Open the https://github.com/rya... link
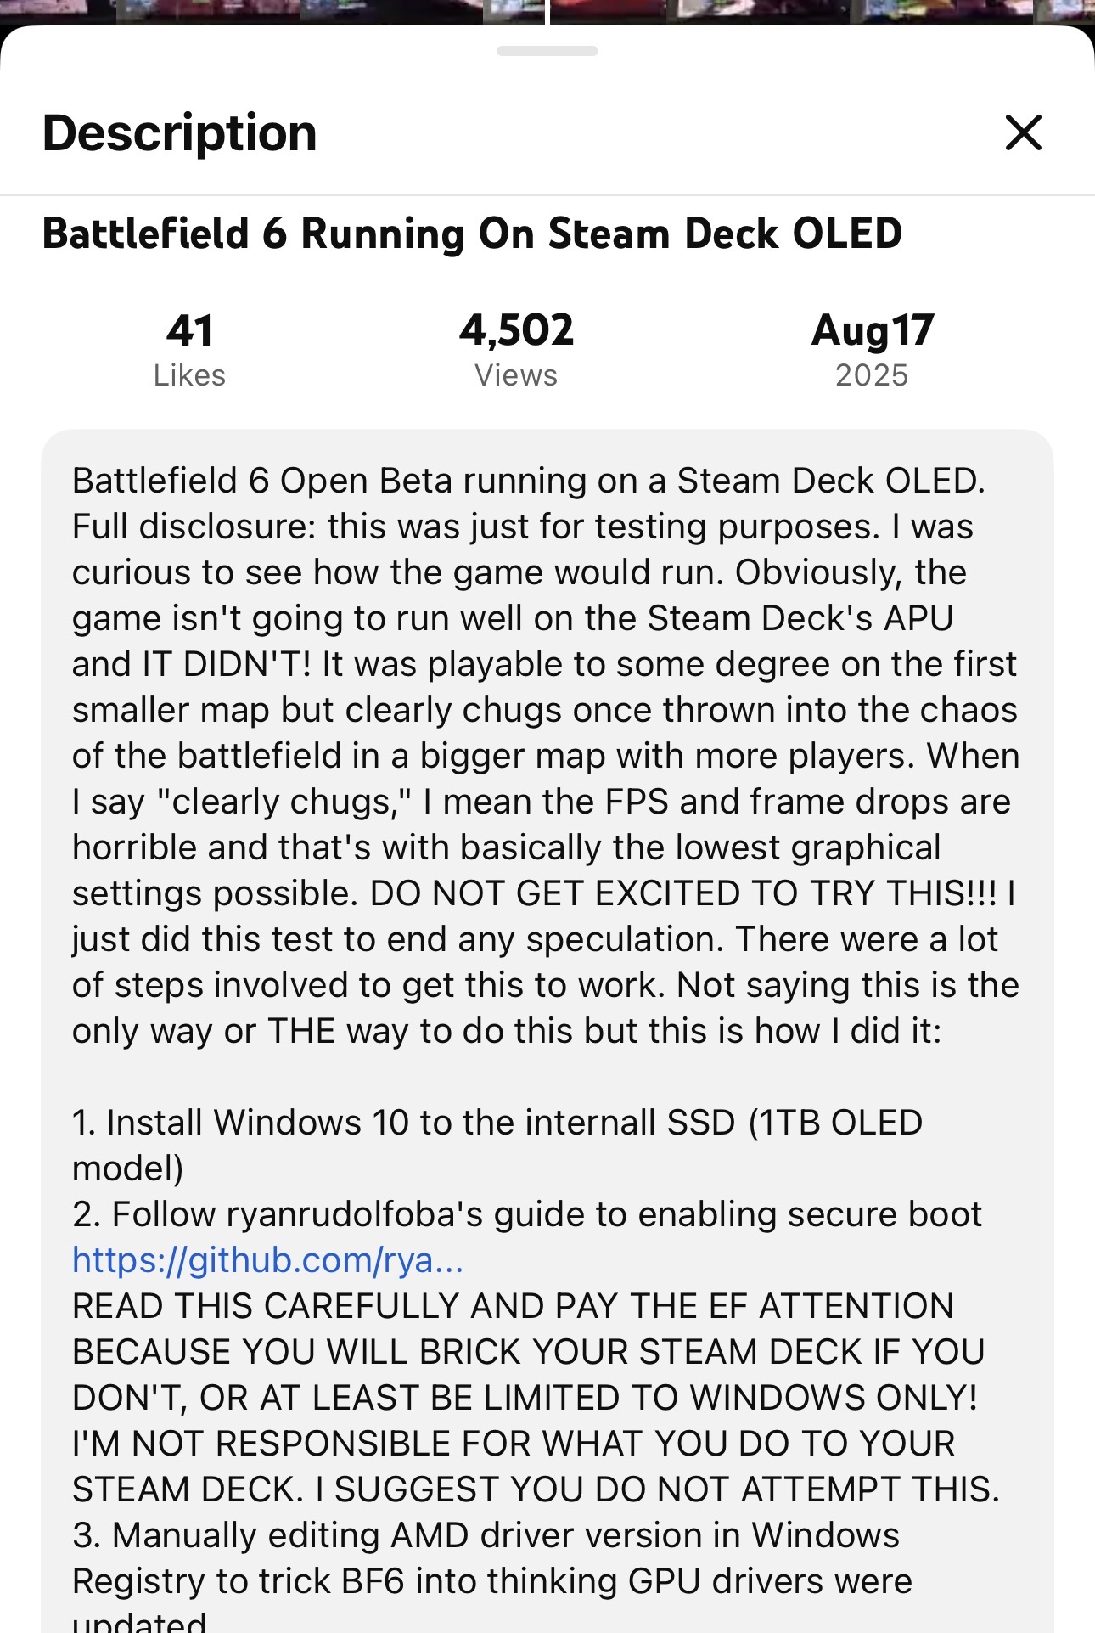1095x1633 pixels. 268,1260
